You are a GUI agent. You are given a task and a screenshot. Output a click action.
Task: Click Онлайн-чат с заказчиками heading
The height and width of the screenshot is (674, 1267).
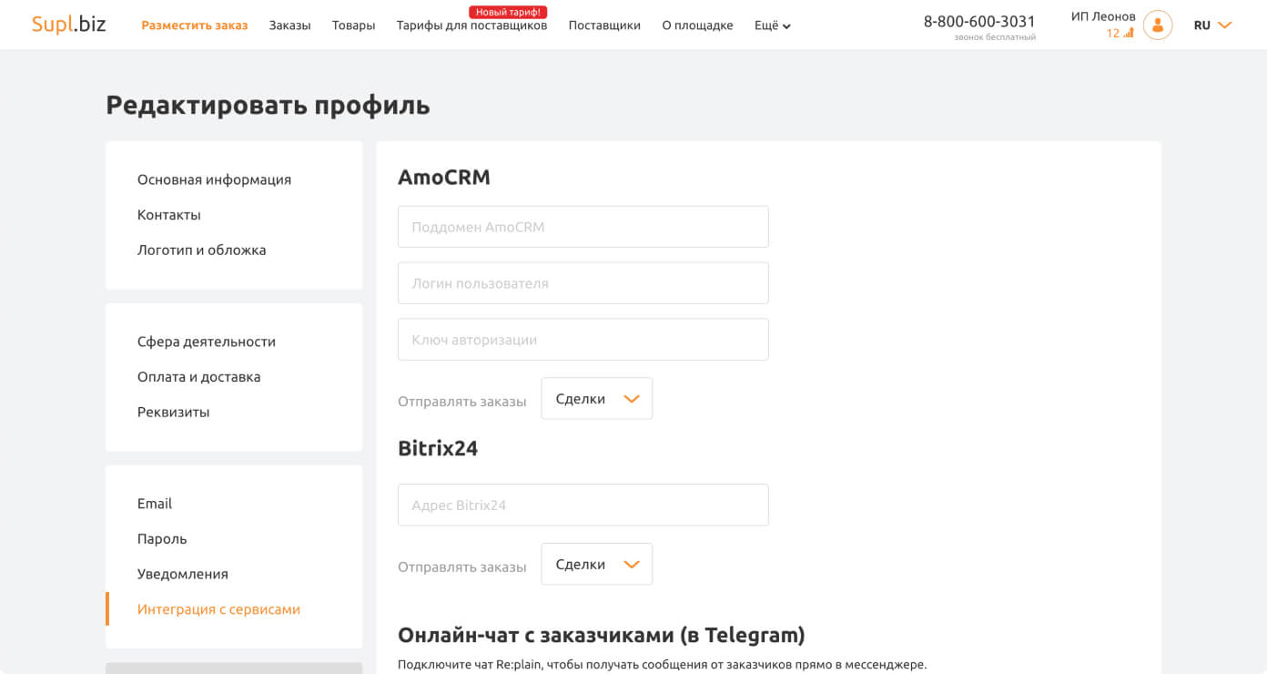602,635
